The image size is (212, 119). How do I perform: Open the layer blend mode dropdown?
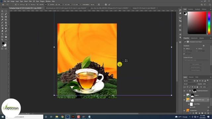pos(190,84)
